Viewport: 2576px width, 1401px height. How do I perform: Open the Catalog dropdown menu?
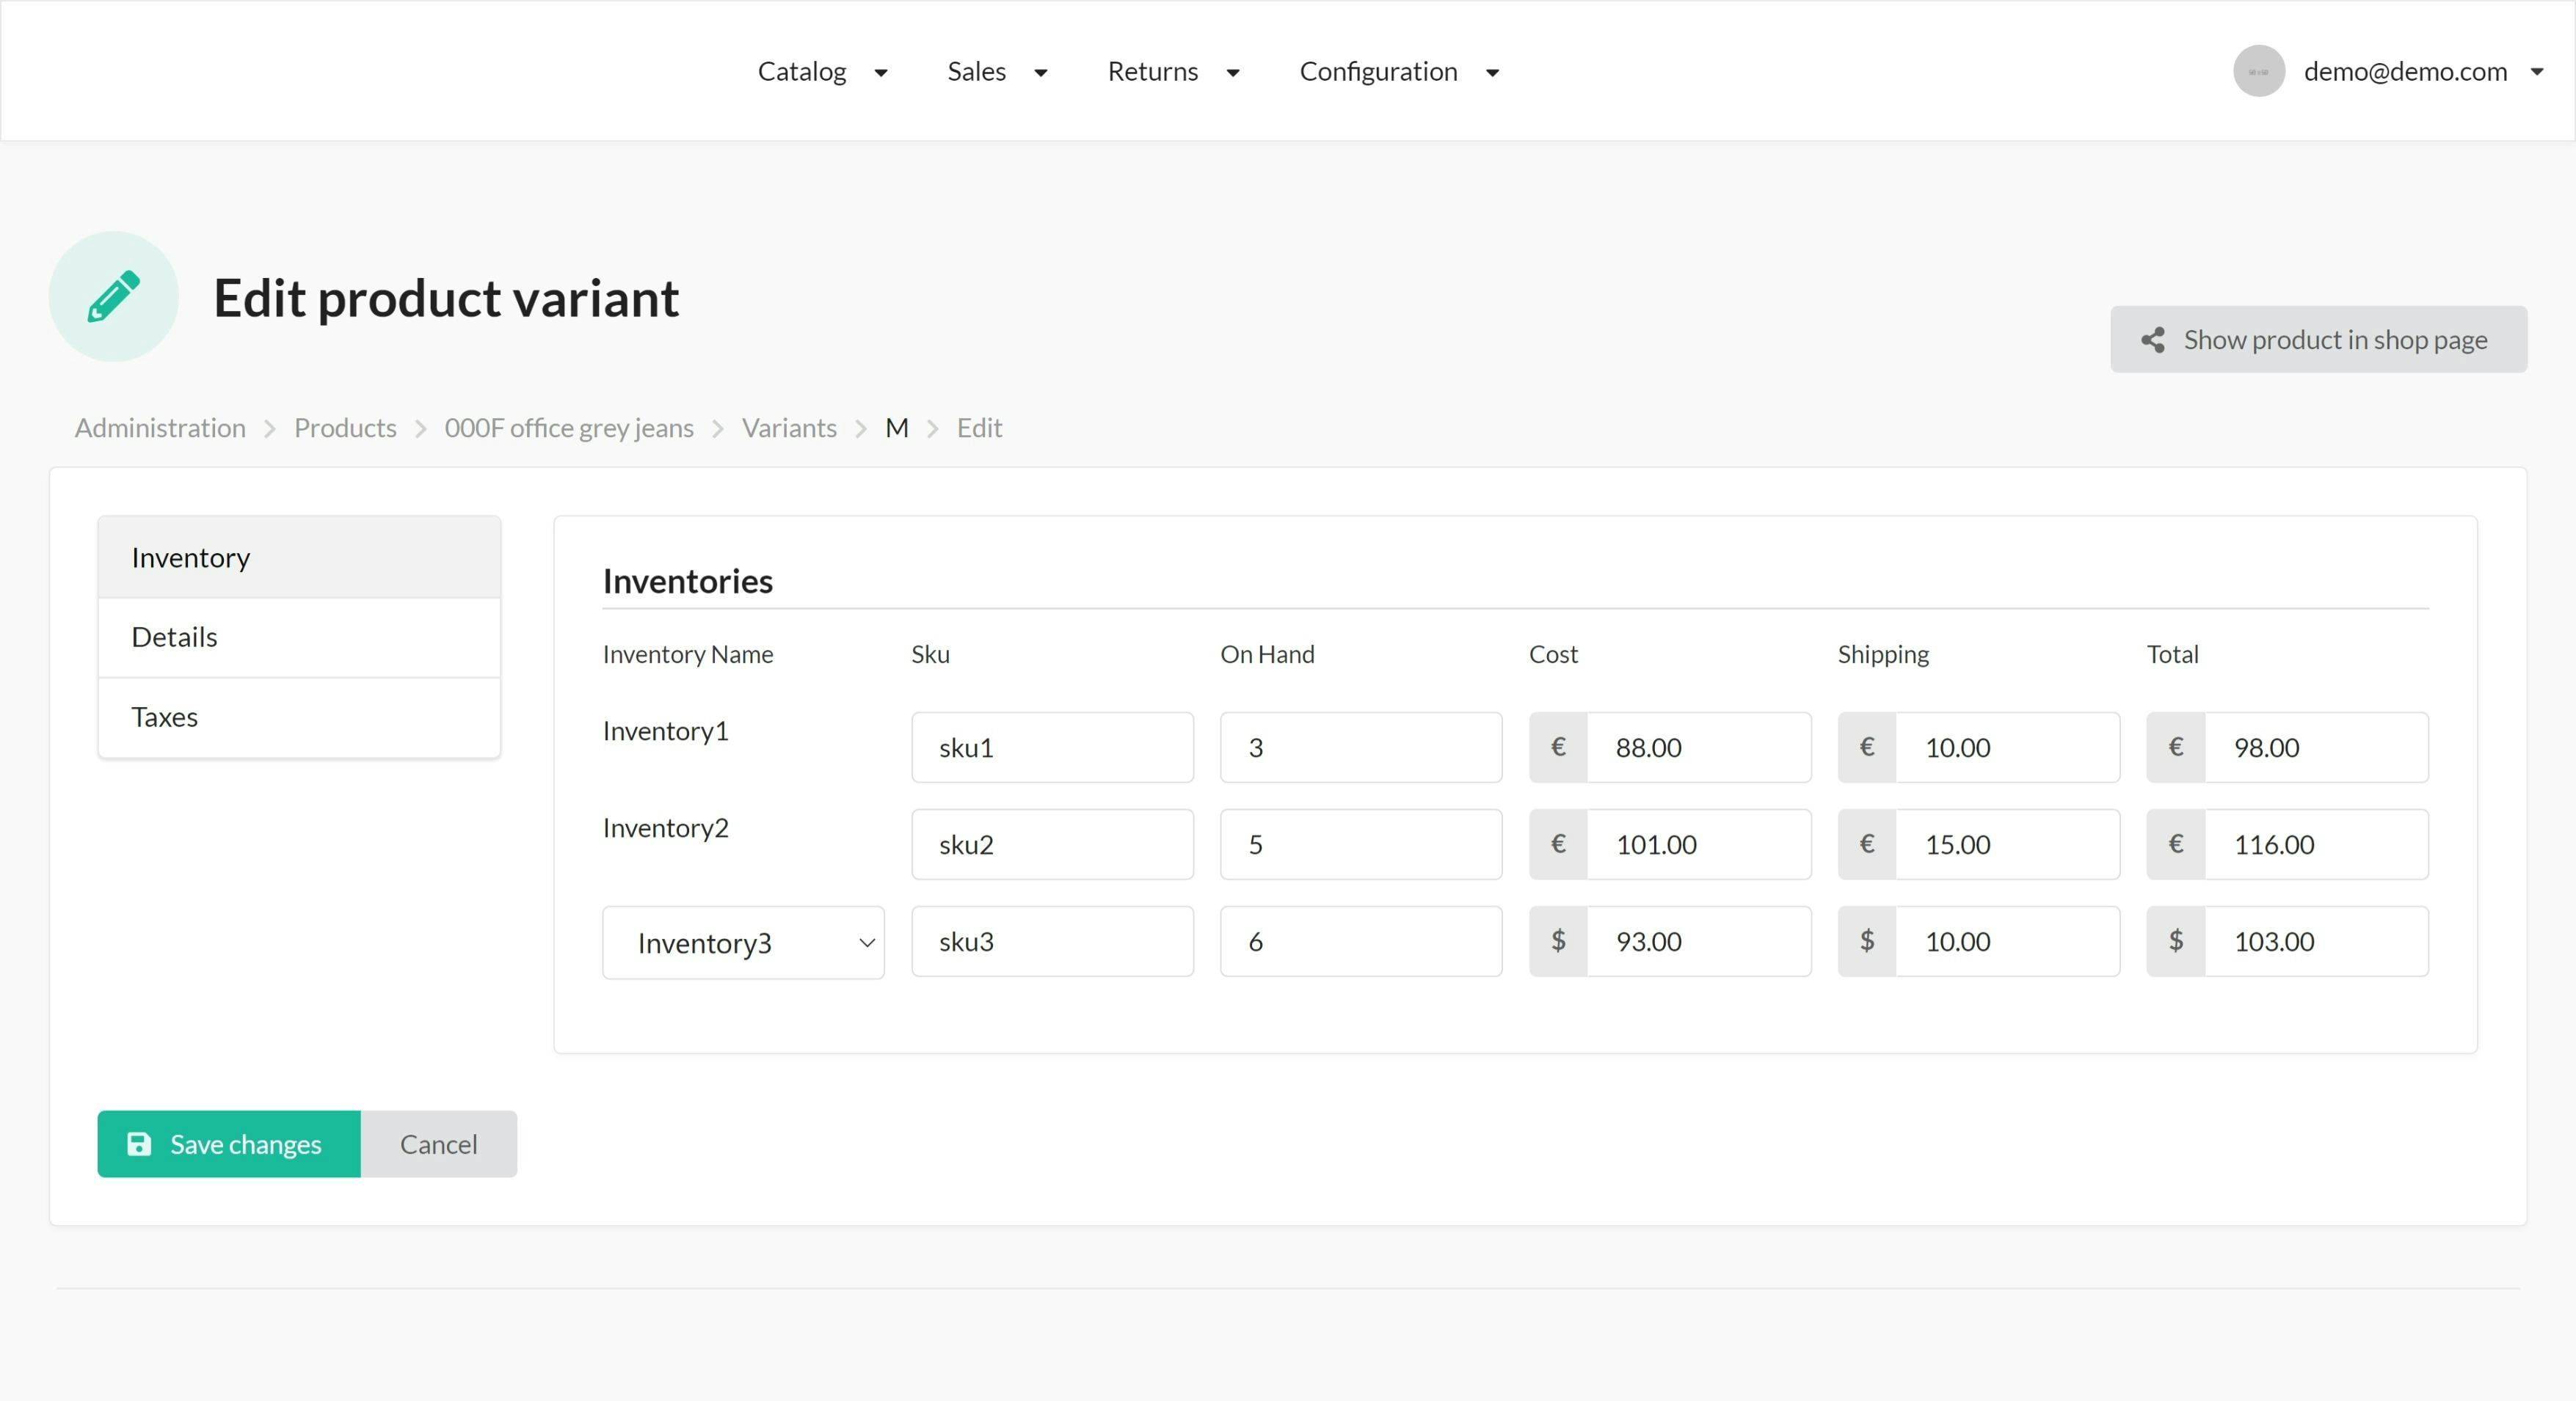tap(822, 71)
